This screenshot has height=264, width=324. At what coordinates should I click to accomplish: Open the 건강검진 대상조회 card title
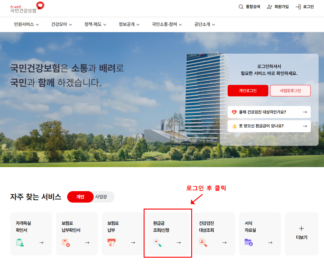(x=207, y=227)
